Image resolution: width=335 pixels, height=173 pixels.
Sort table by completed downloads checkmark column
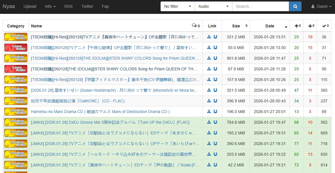324,26
